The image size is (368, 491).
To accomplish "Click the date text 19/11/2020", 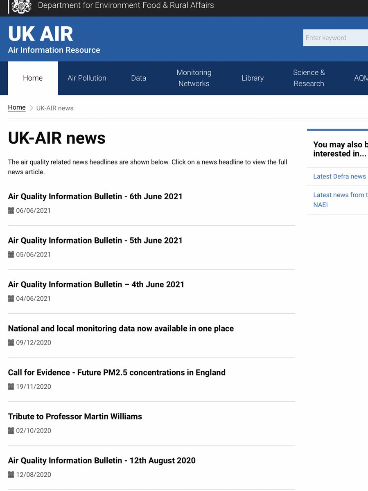I will tap(34, 387).
